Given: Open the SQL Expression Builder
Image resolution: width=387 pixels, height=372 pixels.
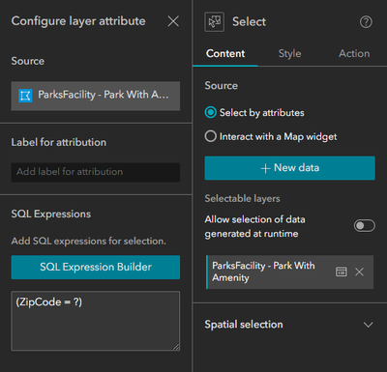Looking at the screenshot, I should click(96, 268).
